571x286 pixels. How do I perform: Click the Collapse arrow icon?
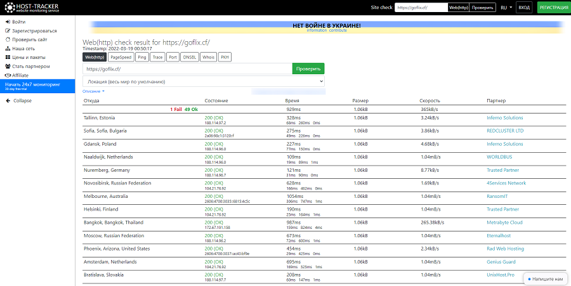click(8, 101)
